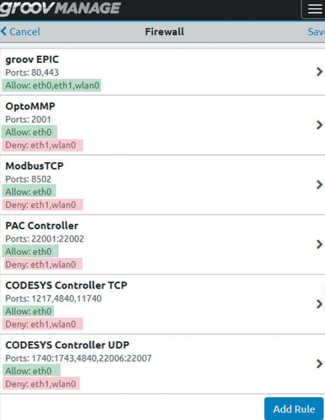Click groov EPIC Allow interfaces badge

[x=51, y=86]
